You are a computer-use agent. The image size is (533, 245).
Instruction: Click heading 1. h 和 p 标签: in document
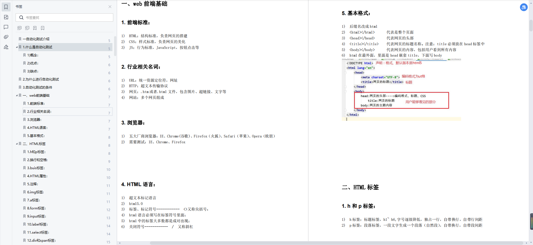[358, 206]
